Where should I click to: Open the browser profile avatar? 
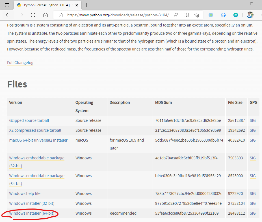250,15
